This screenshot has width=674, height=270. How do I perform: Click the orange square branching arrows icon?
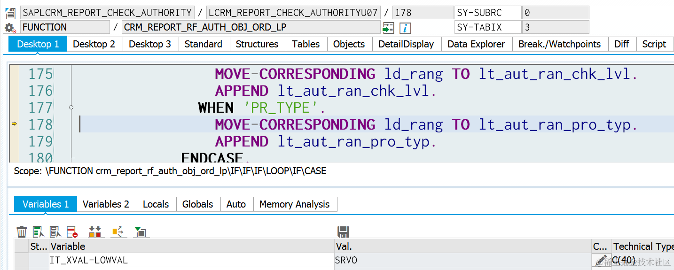click(118, 231)
